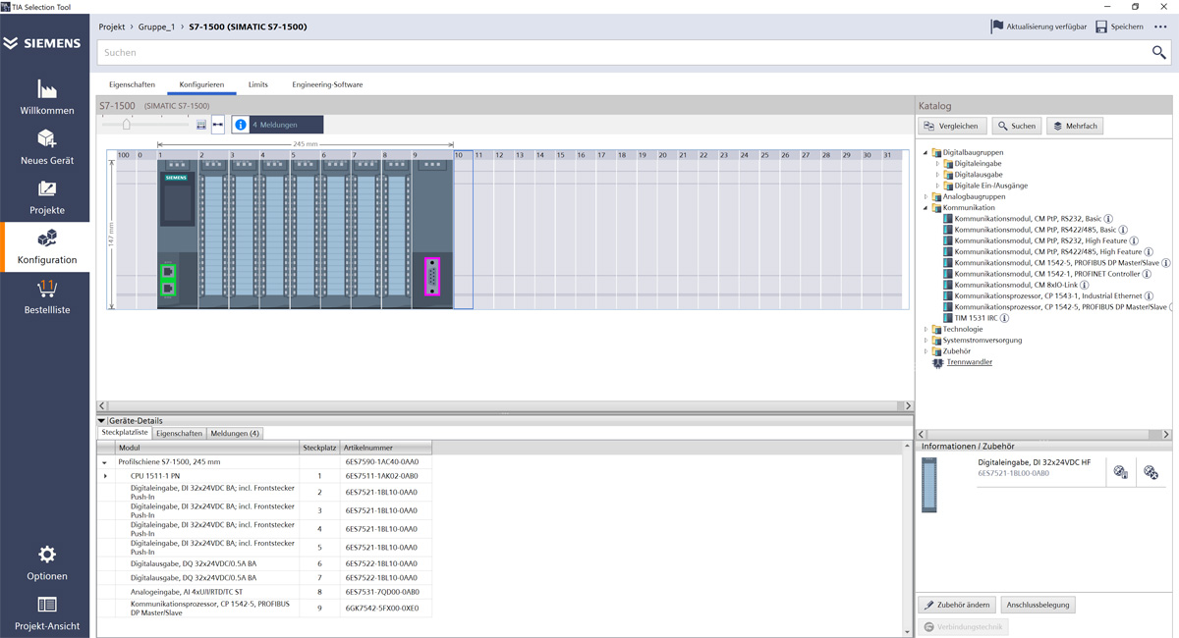Click Gruppe_1 in the breadcrumb
The height and width of the screenshot is (638, 1179).
(x=156, y=27)
